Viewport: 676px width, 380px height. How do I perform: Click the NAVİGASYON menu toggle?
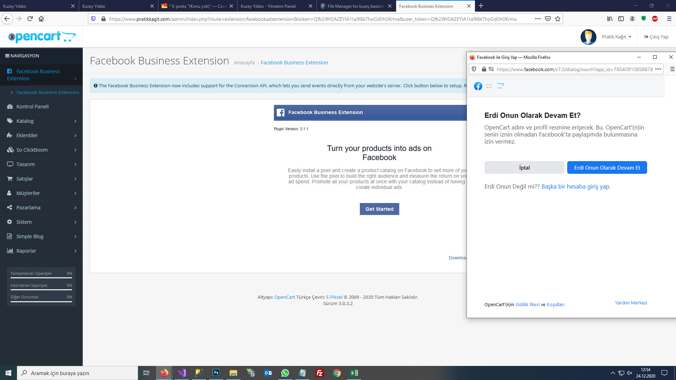click(22, 56)
